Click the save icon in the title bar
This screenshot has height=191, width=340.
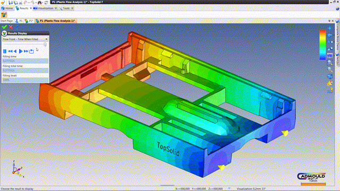[x=11, y=3]
